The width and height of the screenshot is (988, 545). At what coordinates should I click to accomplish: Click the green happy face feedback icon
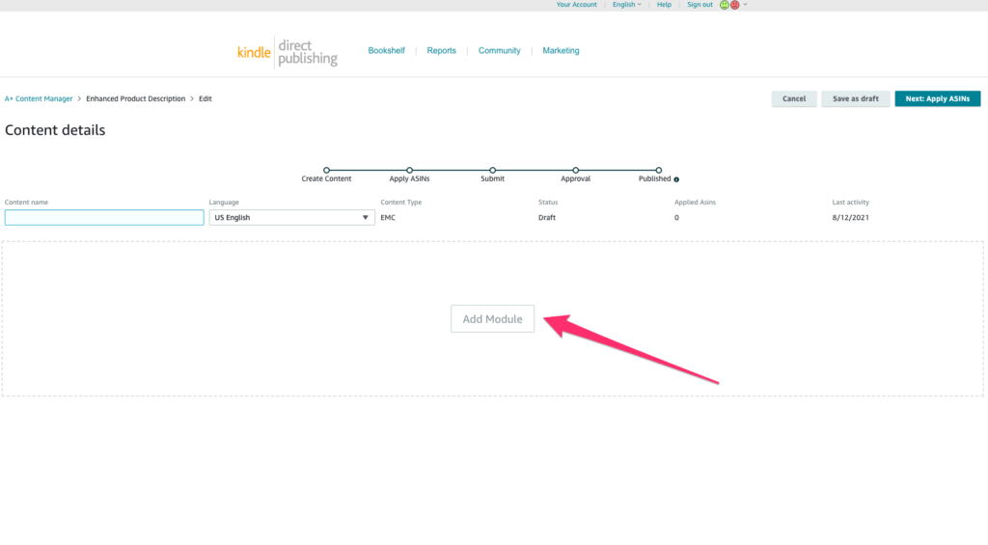point(725,5)
